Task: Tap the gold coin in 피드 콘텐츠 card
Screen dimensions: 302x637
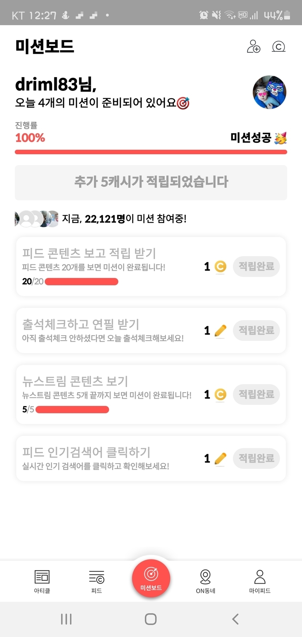Action: click(220, 267)
